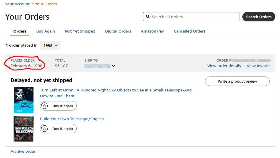The width and height of the screenshot is (280, 158).
Task: Click the Archive order link
Action: (23, 151)
